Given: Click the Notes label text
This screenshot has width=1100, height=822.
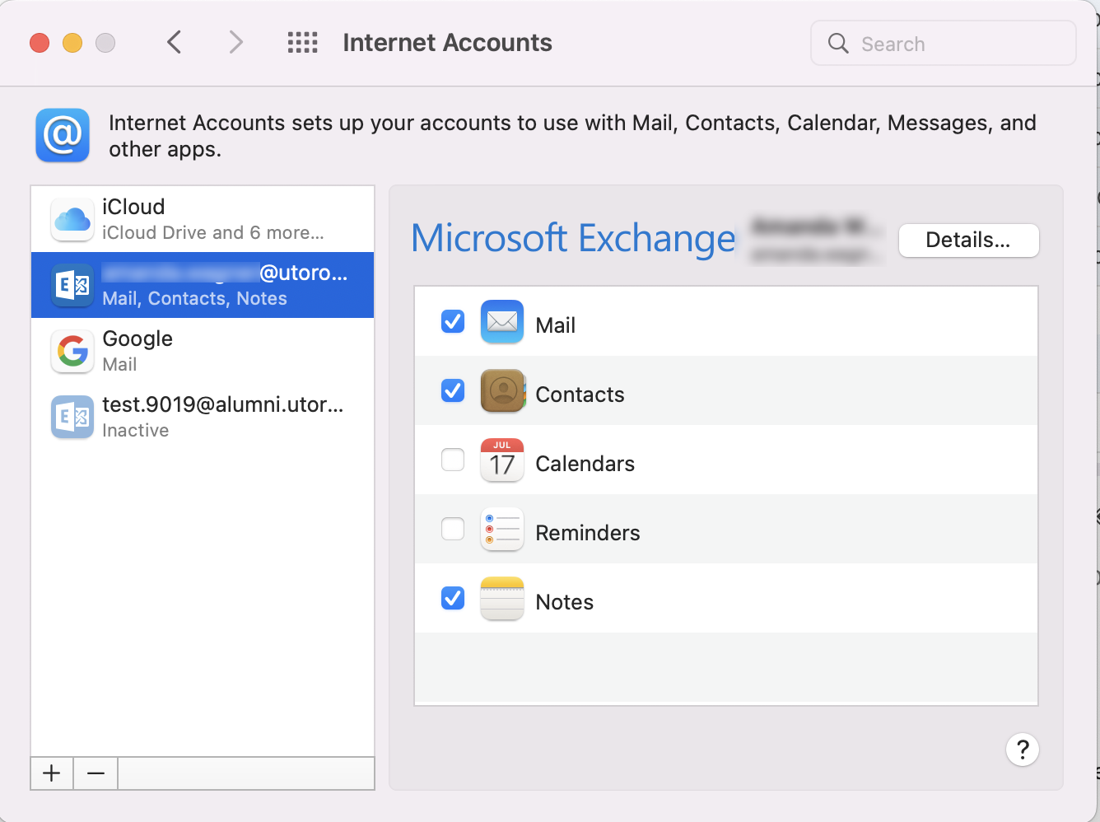Looking at the screenshot, I should coord(565,602).
